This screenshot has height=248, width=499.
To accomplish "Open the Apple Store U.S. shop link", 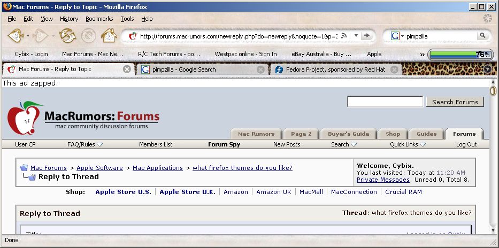I will point(123,192).
